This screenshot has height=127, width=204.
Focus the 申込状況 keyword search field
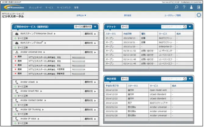click(x=172, y=79)
